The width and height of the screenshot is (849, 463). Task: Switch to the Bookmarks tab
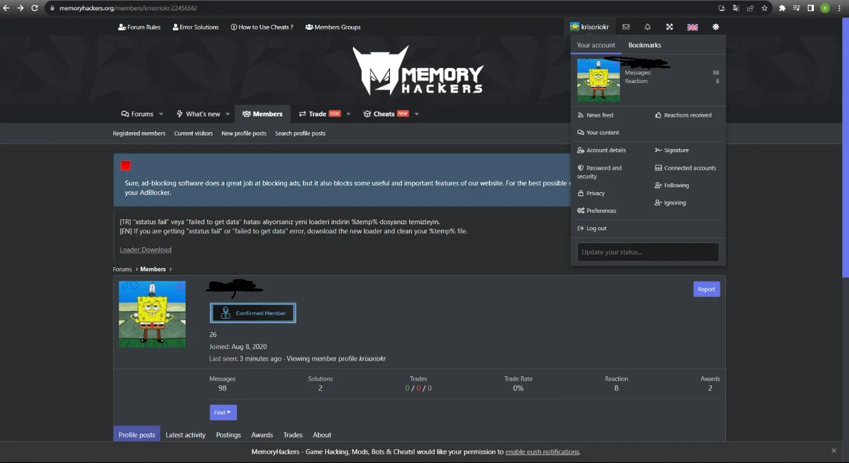(645, 45)
